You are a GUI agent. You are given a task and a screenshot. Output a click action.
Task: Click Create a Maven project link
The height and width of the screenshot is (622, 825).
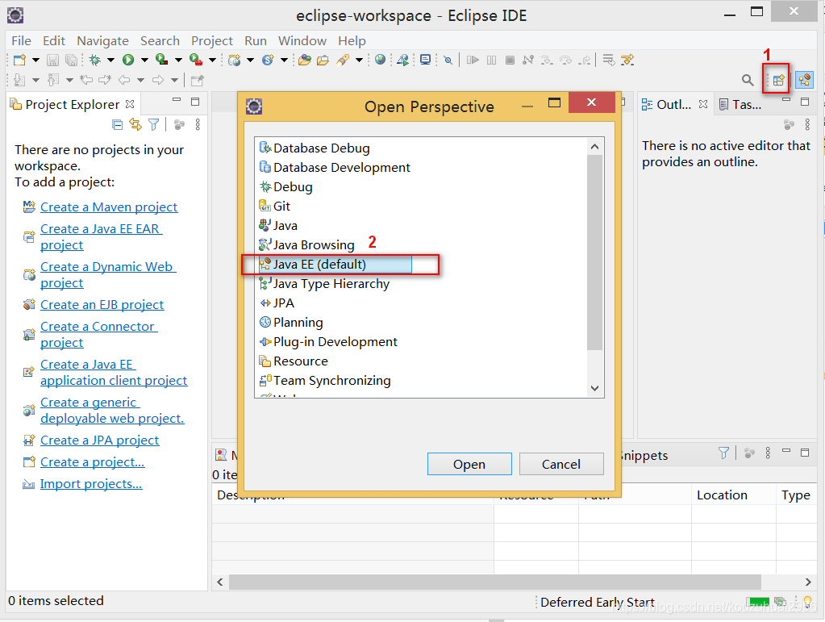point(109,207)
